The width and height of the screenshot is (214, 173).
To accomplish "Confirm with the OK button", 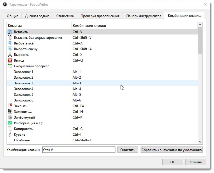I will pos(173,162).
